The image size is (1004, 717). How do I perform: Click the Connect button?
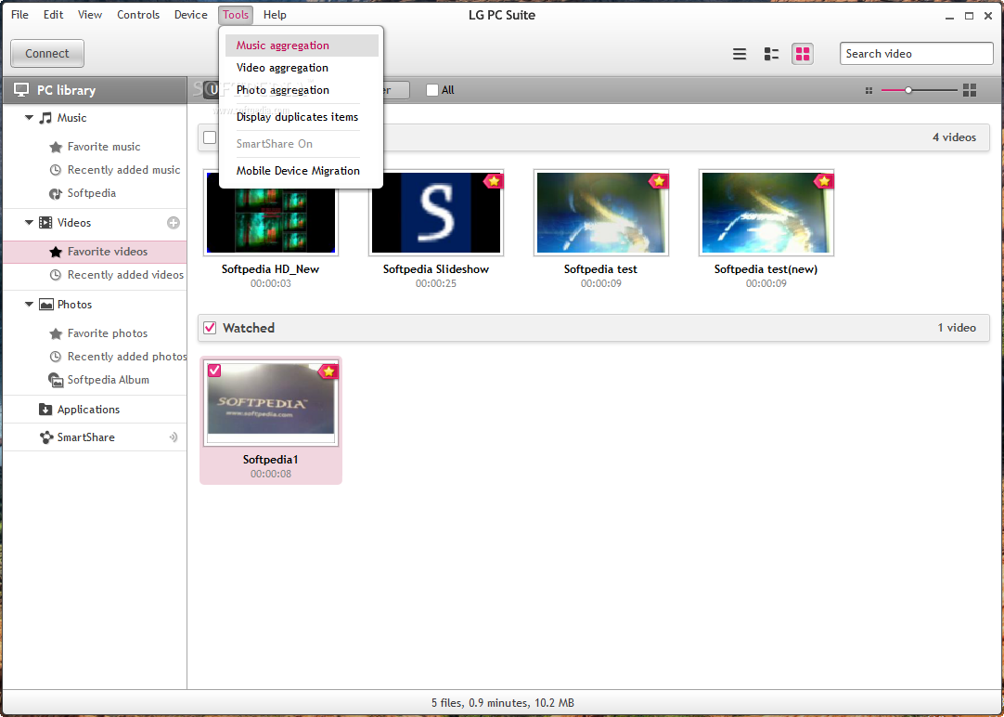[x=47, y=54]
